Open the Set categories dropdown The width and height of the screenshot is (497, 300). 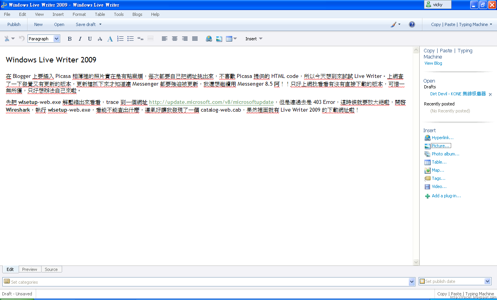point(412,282)
